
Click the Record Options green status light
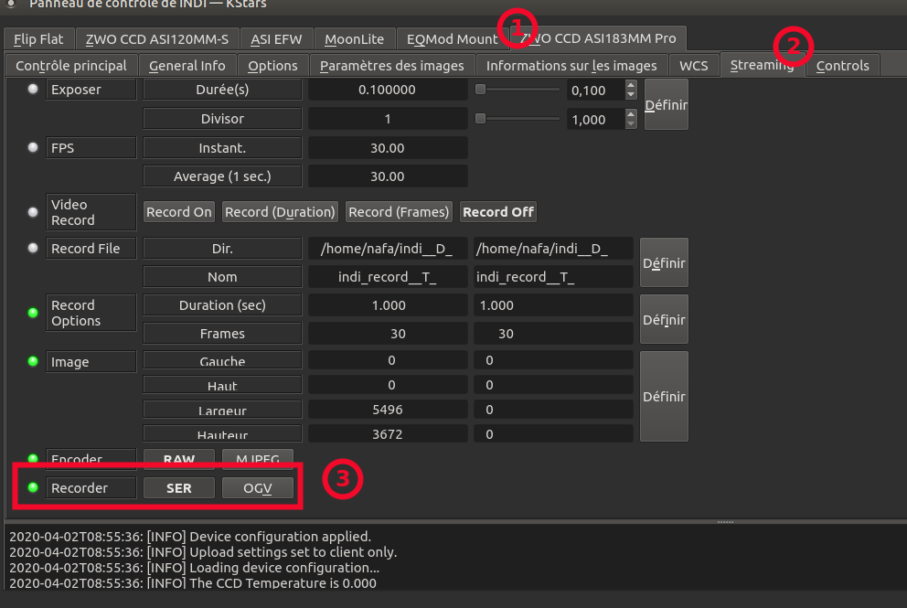(33, 313)
